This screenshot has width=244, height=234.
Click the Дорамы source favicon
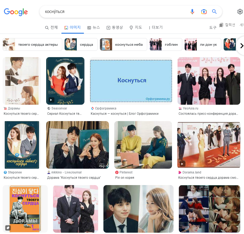tap(5, 108)
